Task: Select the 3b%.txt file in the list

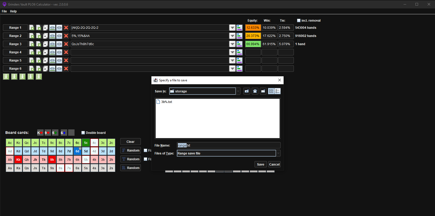Action: tap(166, 102)
